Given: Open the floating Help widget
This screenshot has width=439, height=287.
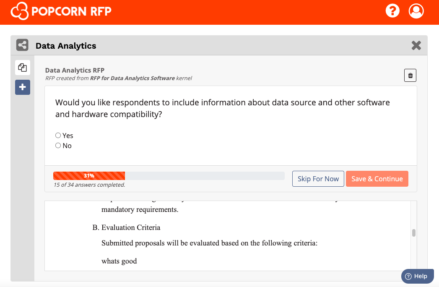Looking at the screenshot, I should [x=418, y=276].
